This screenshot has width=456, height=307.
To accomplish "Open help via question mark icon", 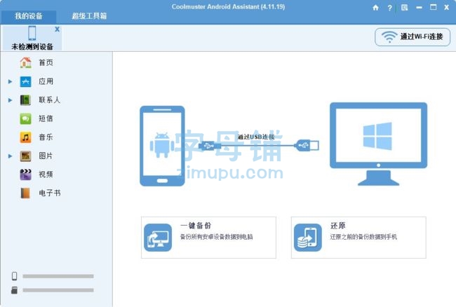I will tap(389, 8).
